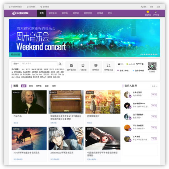
Task: Click the APP下载 phone icon in the purple bar
Action: click(156, 12)
